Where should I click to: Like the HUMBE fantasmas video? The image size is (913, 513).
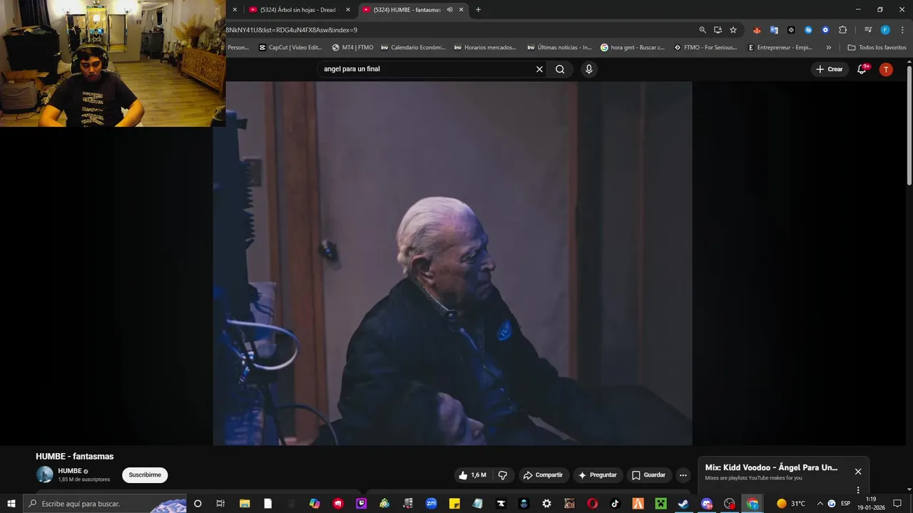(x=472, y=475)
